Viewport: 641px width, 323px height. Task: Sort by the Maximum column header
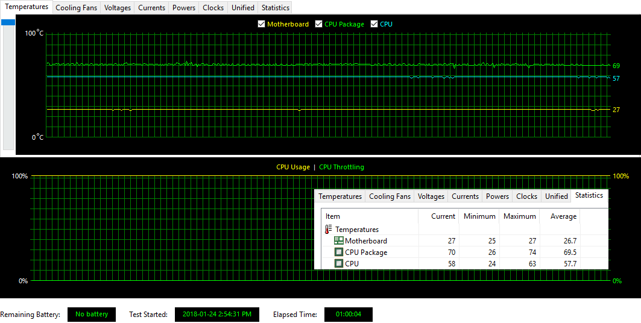coord(519,216)
